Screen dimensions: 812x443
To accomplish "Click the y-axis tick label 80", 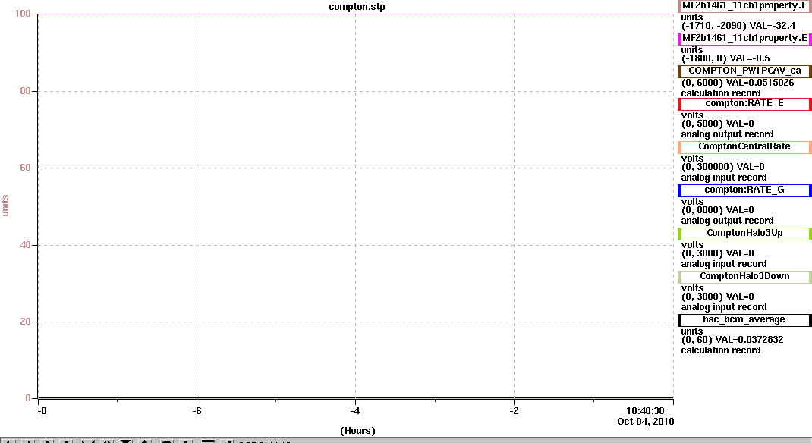I will [x=25, y=91].
